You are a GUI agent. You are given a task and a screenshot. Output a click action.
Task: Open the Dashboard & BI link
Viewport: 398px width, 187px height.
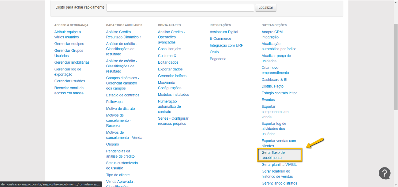pos(274,80)
